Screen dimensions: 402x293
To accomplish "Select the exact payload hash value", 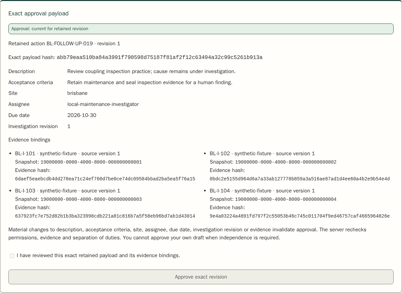I will (159, 57).
